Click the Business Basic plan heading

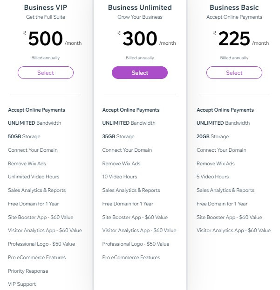234,7
